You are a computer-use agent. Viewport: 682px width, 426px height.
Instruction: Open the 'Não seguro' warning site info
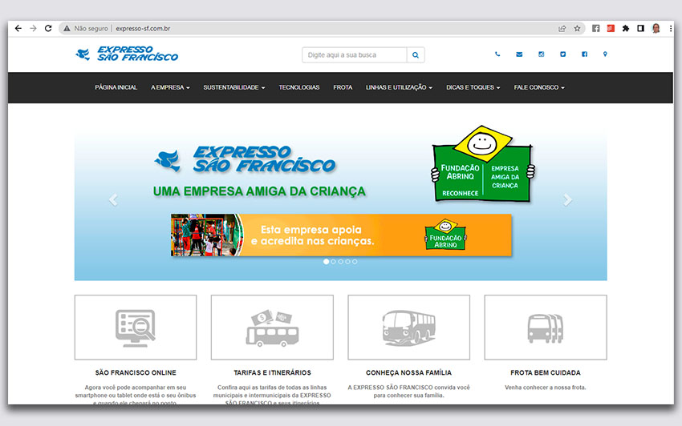(86, 28)
